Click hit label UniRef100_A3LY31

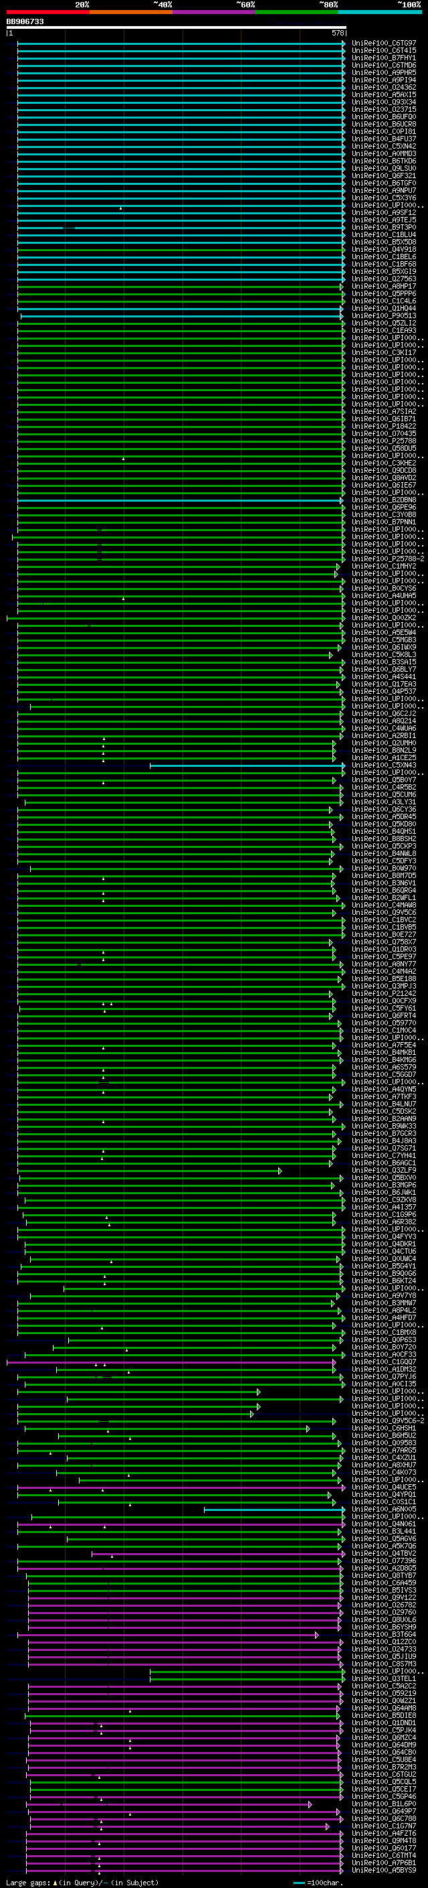(x=383, y=802)
